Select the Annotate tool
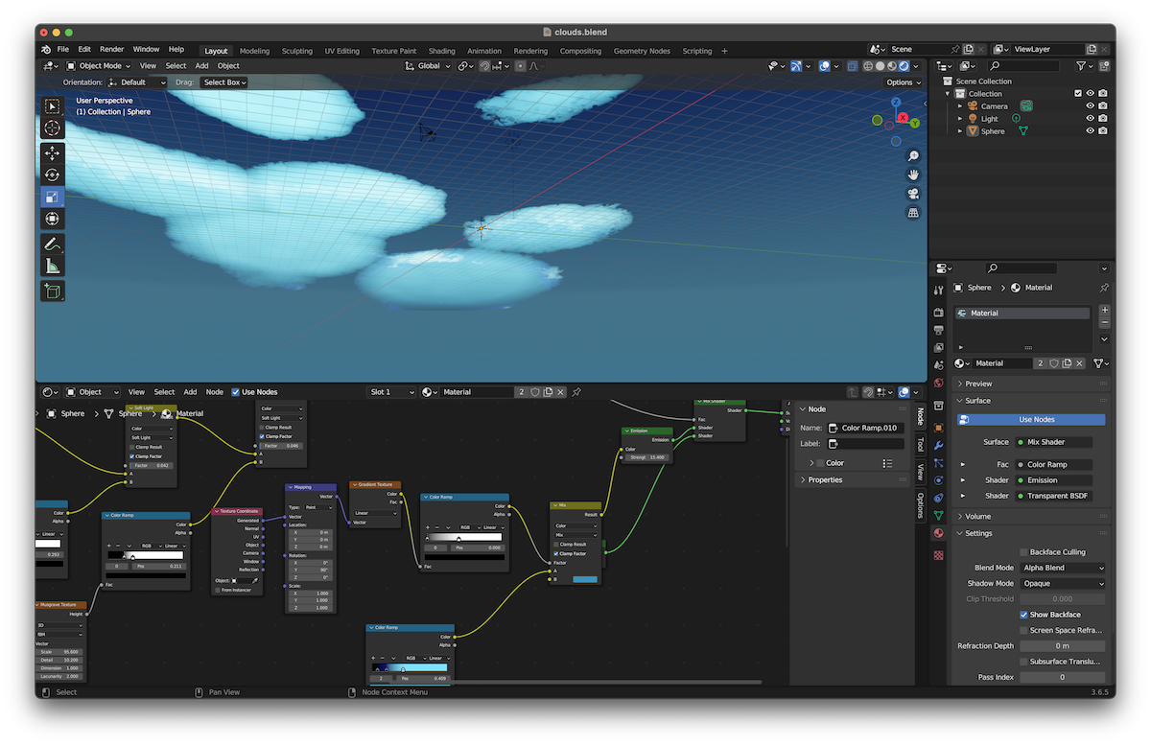Screen dimensions: 1151x745 (x=53, y=244)
